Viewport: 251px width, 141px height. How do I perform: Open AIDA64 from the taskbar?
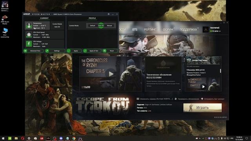click(42, 138)
